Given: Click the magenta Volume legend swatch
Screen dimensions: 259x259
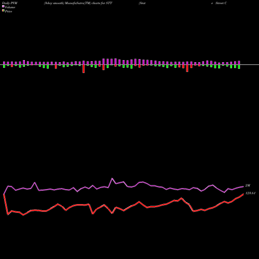Looking at the screenshot, I should 3,6.
